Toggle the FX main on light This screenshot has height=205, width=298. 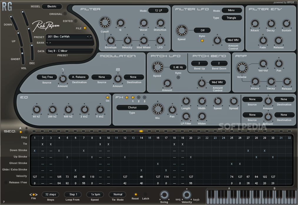coord(127,98)
